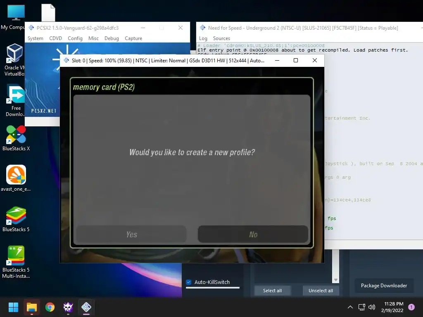Open Google Chrome from the taskbar

pos(50,307)
